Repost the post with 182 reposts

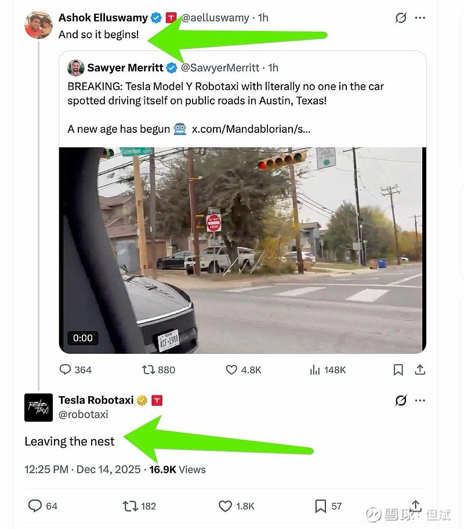pos(131,506)
